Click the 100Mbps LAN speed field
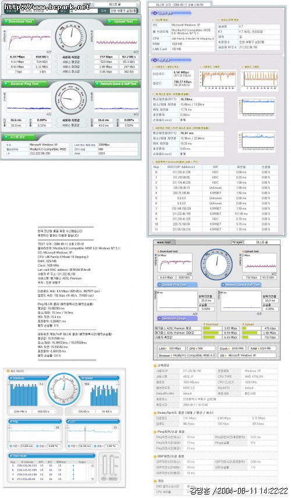This screenshot has width=291, height=498. pos(118,145)
